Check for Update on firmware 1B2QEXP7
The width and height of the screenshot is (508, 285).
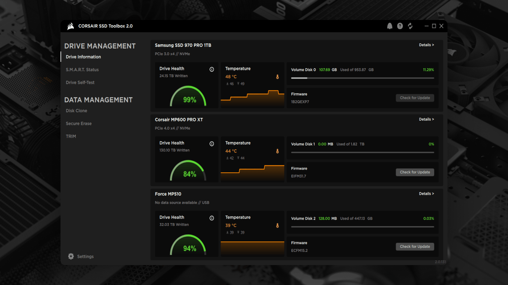(x=415, y=98)
